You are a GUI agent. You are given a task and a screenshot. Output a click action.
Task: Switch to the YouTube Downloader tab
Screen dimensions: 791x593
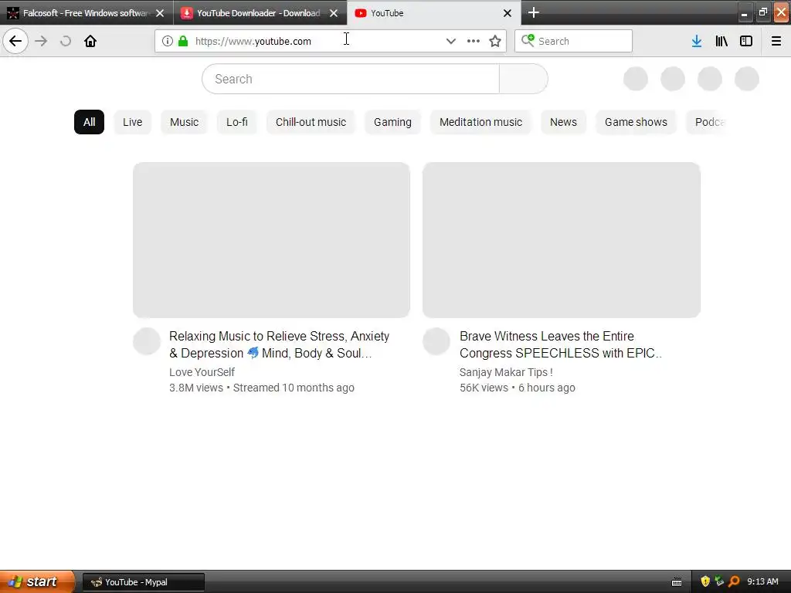tap(260, 13)
